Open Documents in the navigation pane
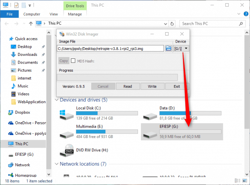Screen dimensions: 250x185 tap(28, 63)
